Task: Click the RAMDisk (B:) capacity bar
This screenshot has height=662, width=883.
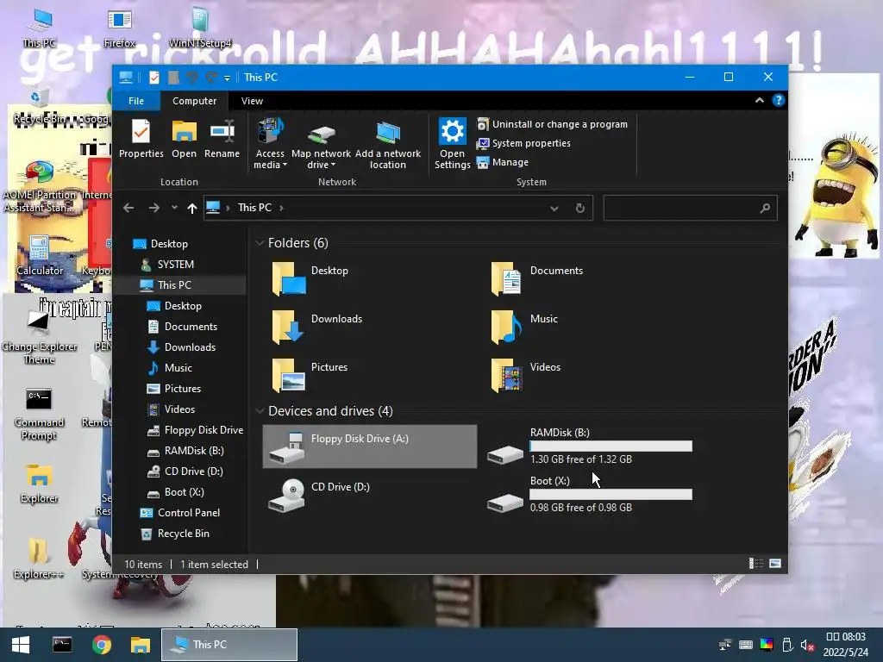Action: (611, 446)
